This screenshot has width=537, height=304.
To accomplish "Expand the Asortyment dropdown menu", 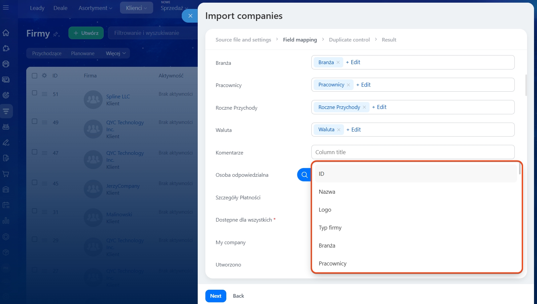I will coord(95,8).
